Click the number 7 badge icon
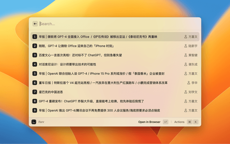The height and width of the screenshot is (144, 230). pos(35,92)
